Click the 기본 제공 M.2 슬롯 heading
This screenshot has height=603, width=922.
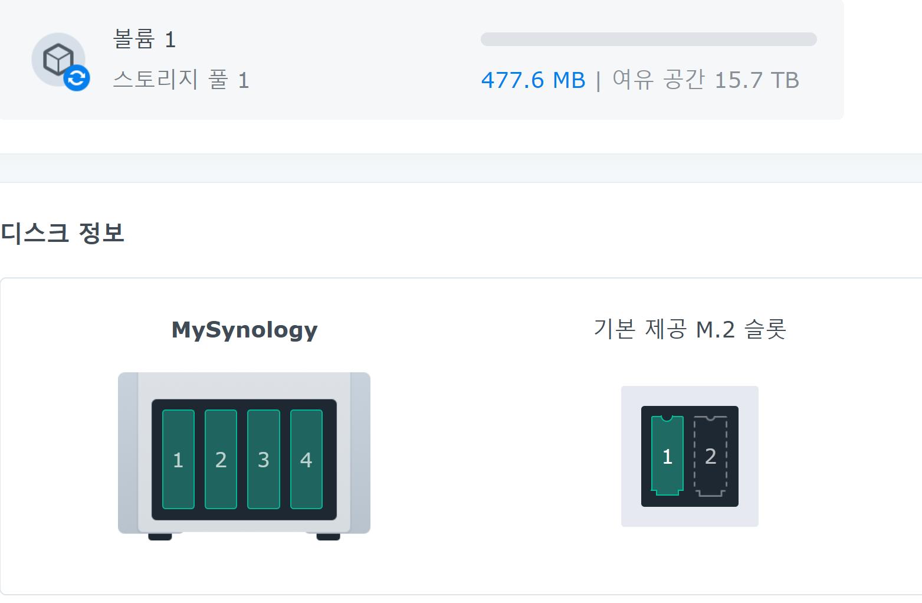point(690,329)
